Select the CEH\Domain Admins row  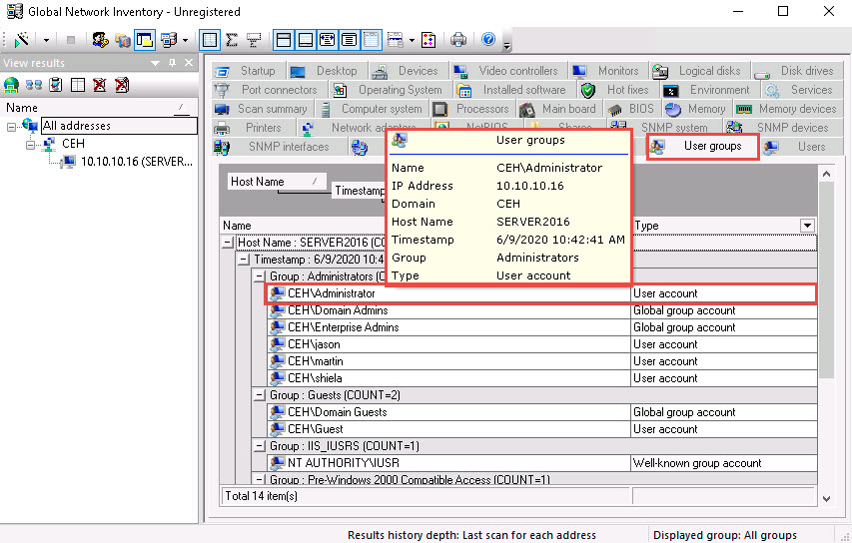point(542,310)
